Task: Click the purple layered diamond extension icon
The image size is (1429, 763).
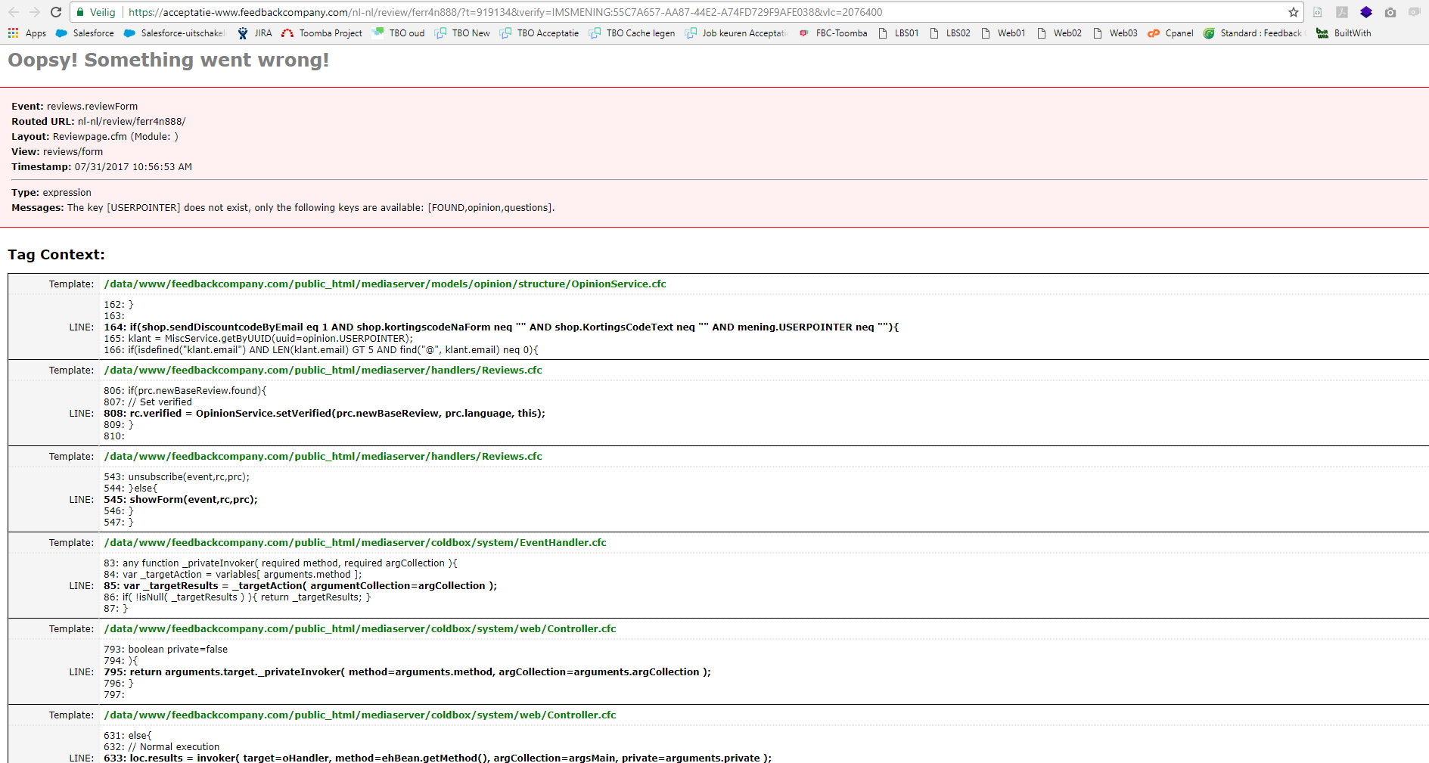Action: point(1366,12)
